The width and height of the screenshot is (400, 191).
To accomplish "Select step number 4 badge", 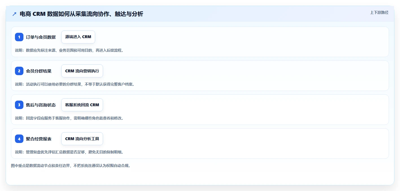I will 19,139.
